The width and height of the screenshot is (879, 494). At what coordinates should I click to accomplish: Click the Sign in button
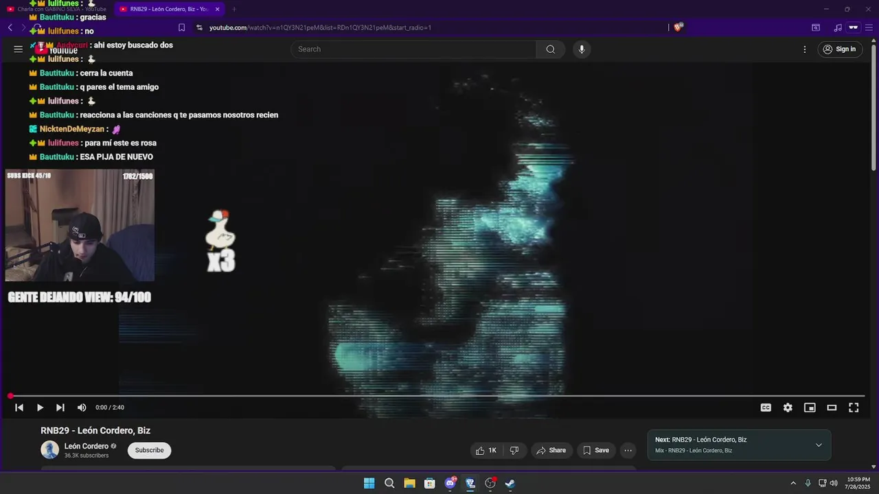coord(840,49)
